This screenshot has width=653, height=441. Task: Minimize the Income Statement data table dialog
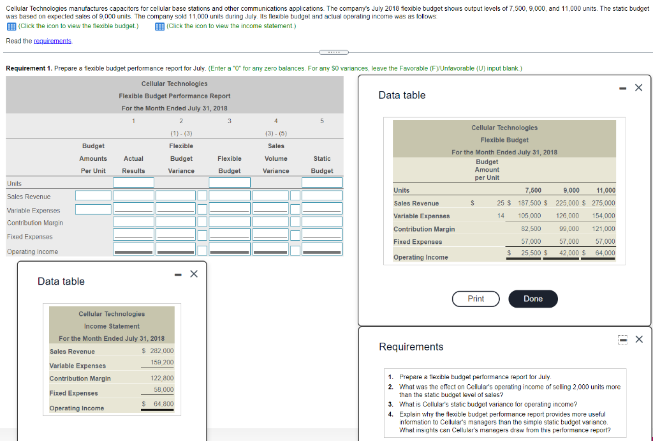(x=178, y=274)
